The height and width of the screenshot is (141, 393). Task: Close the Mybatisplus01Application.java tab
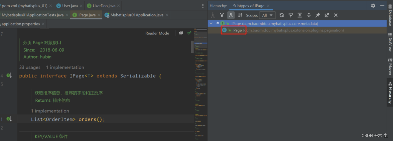166,15
